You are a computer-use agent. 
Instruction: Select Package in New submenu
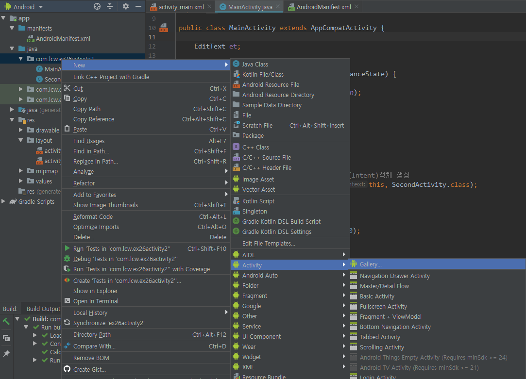(x=290, y=135)
